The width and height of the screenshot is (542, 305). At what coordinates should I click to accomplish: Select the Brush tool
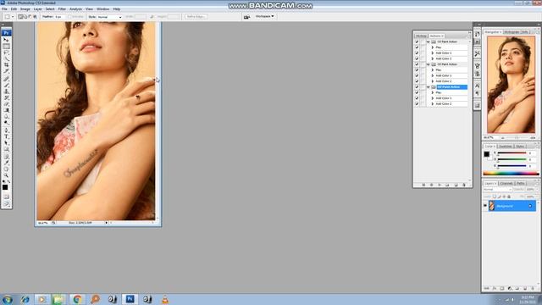point(6,85)
